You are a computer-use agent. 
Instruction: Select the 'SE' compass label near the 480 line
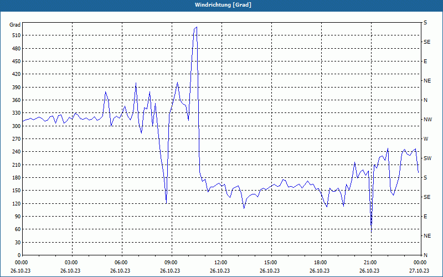(427, 42)
